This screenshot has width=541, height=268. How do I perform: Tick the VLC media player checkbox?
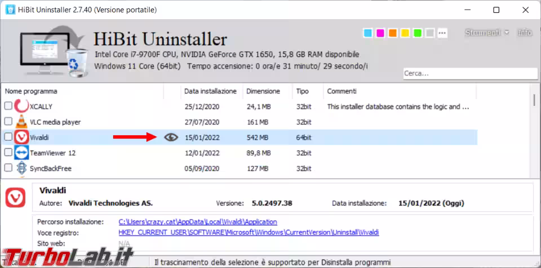coord(8,122)
